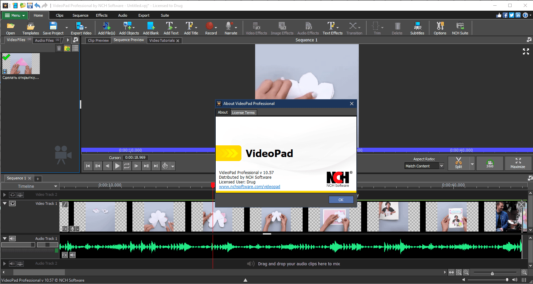Viewport: 533px width, 284px height.
Task: Go to start of the sequence
Action: click(x=88, y=166)
